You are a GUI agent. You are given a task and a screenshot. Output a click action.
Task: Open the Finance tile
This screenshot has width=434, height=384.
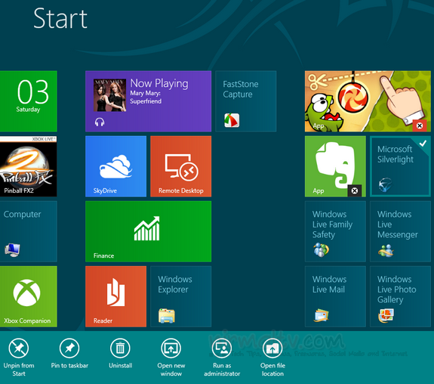point(149,231)
